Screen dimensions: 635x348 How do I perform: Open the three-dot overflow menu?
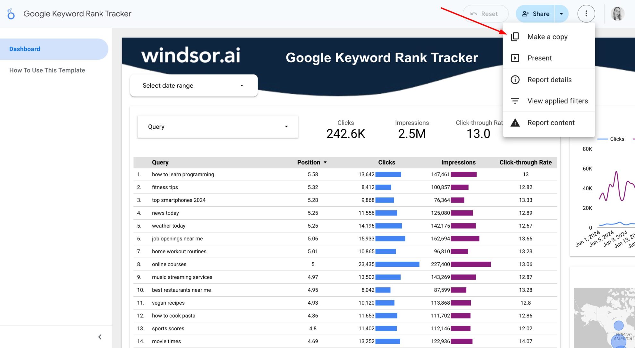coord(586,13)
